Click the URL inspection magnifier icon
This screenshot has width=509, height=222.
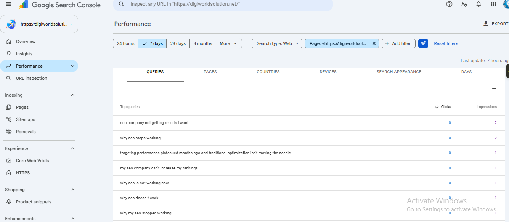tap(9, 78)
